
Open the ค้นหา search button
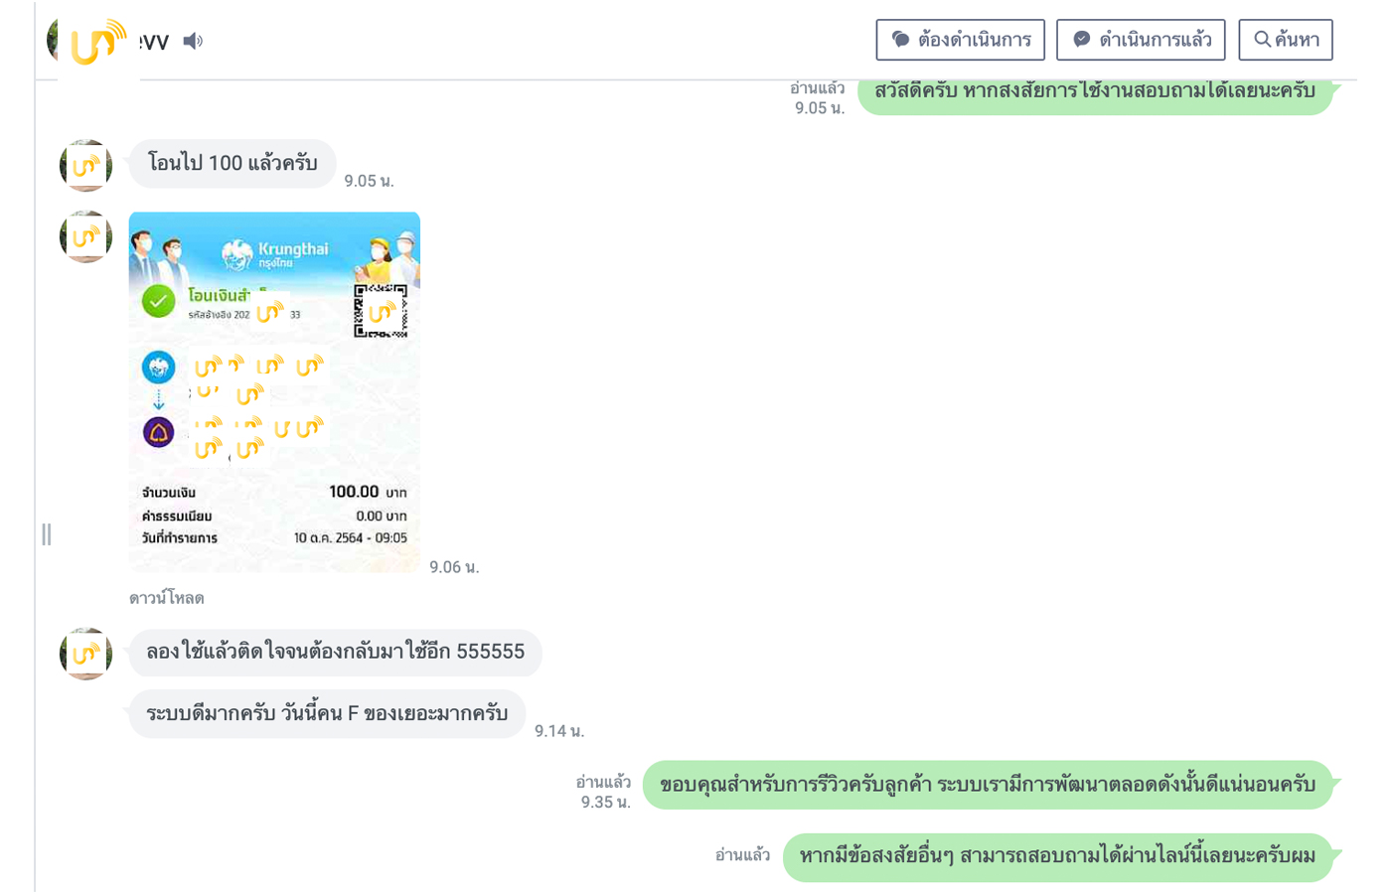[1286, 40]
